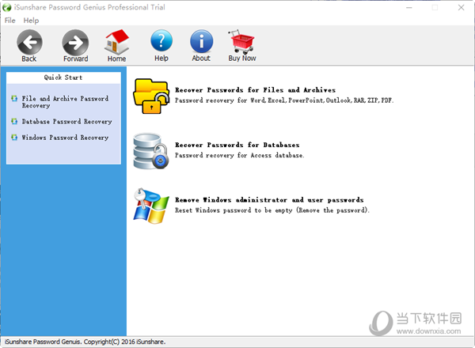
Task: Open Help with the question mark icon
Action: pyautogui.click(x=161, y=40)
